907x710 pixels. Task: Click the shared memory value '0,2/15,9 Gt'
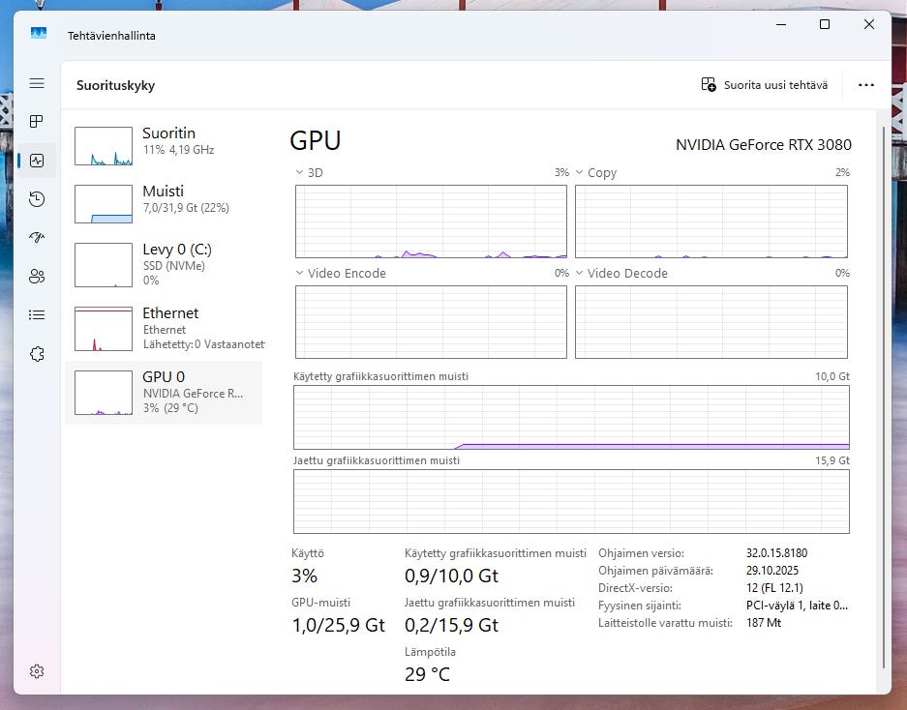(x=451, y=625)
